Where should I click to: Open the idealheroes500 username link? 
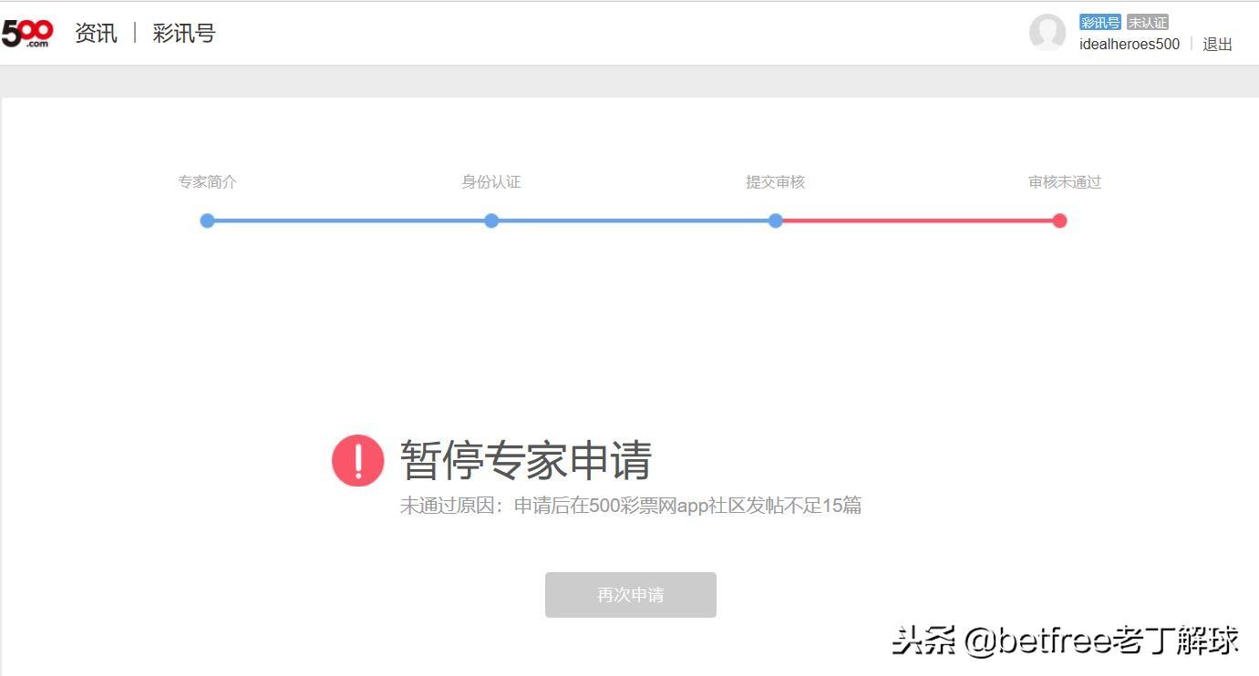(1129, 45)
